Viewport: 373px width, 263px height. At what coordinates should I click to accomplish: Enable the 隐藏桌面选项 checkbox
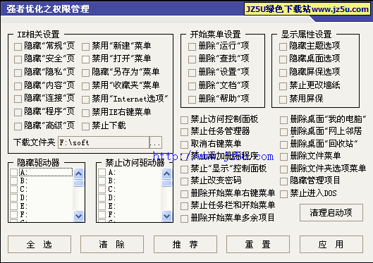(x=283, y=59)
